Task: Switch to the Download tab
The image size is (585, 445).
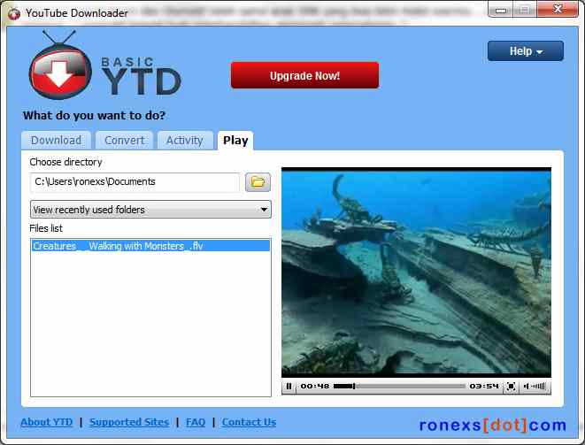Action: pyautogui.click(x=56, y=141)
